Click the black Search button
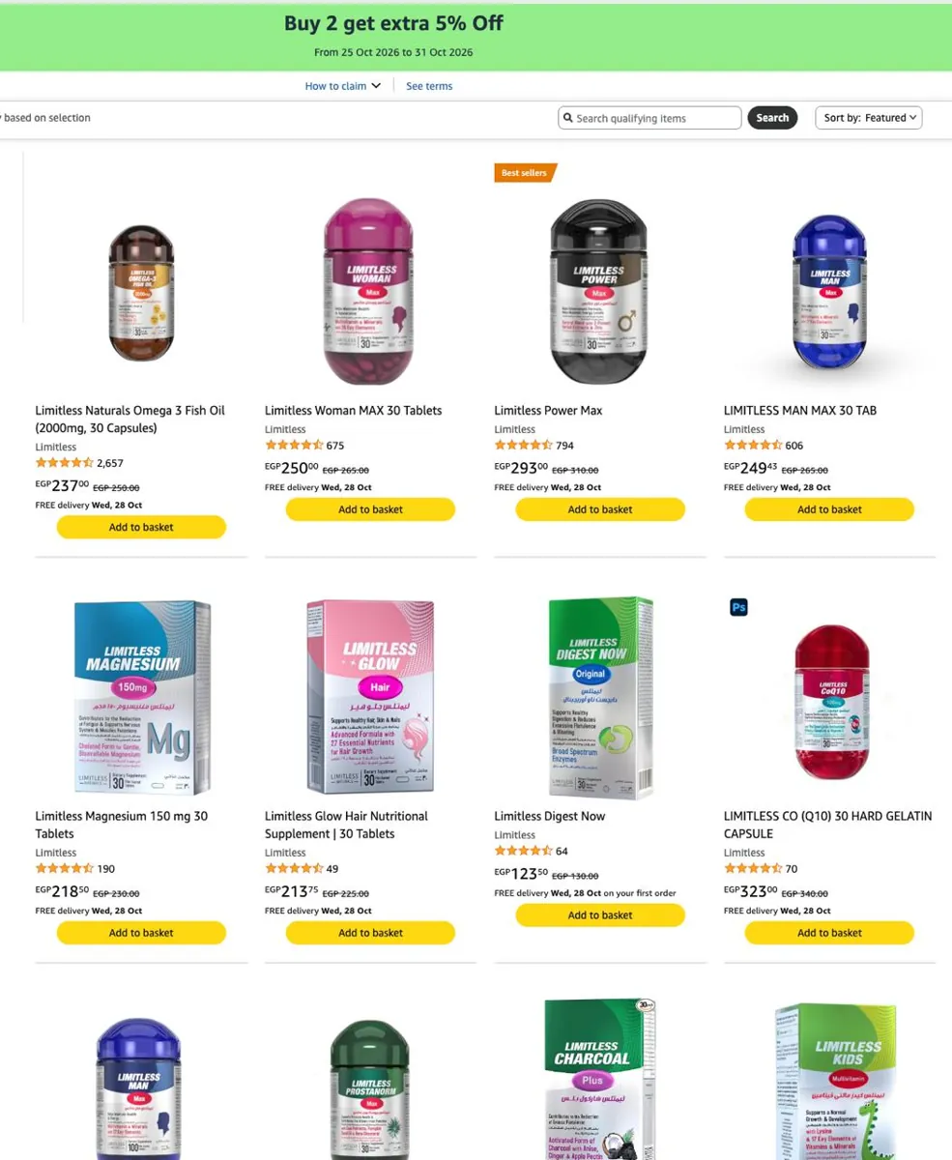Viewport: 952px width, 1160px height. [772, 118]
